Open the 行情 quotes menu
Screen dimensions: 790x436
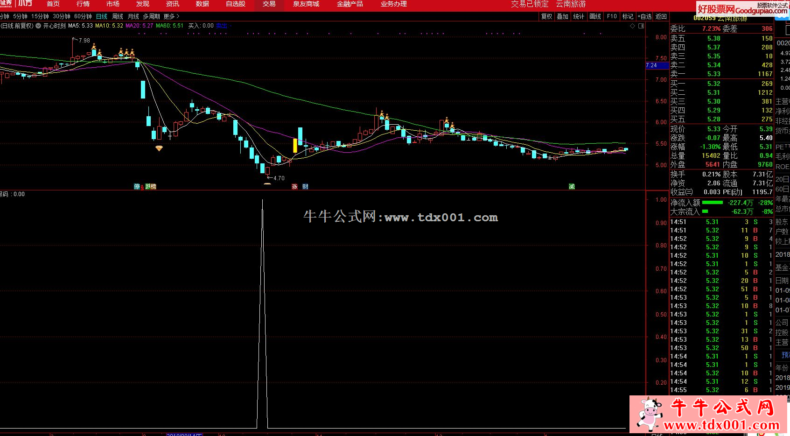click(83, 4)
